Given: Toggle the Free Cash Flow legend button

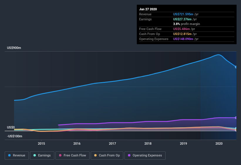Looking at the screenshot, I should tap(73, 156).
